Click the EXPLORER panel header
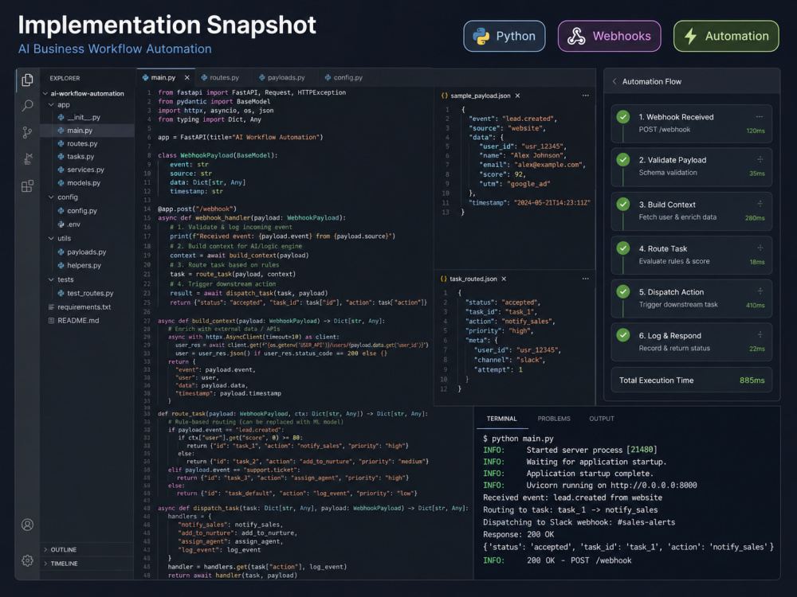This screenshot has height=597, width=797. pyautogui.click(x=65, y=78)
